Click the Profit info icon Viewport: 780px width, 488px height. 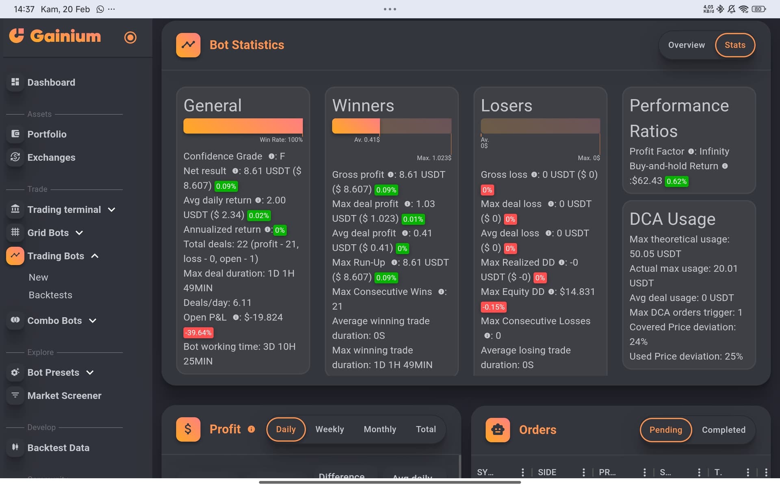pyautogui.click(x=251, y=429)
